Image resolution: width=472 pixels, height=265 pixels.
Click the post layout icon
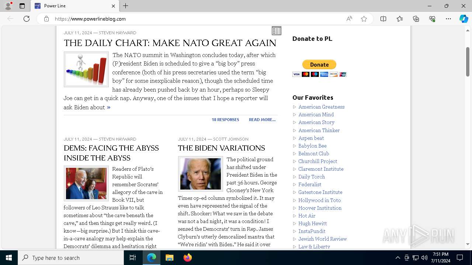[x=276, y=31]
